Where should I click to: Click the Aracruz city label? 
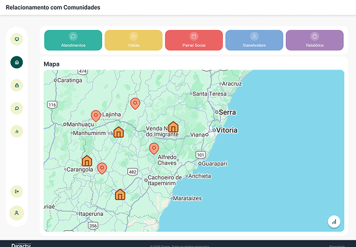click(232, 84)
